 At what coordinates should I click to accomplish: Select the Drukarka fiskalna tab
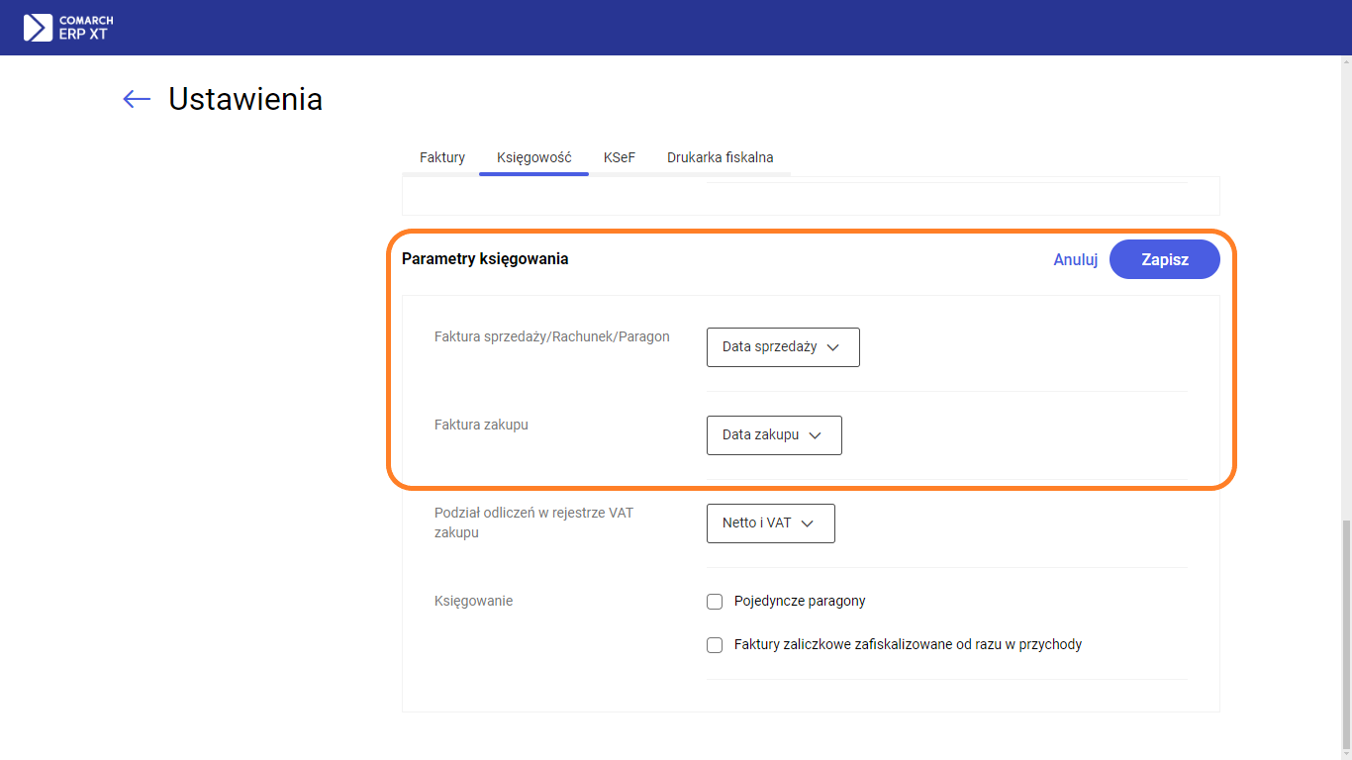coord(720,157)
